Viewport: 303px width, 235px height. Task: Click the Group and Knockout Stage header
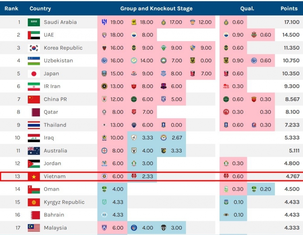coord(156,9)
